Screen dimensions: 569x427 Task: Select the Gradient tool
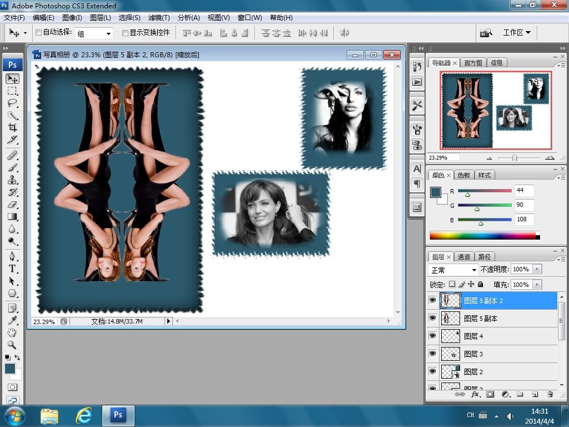click(12, 217)
